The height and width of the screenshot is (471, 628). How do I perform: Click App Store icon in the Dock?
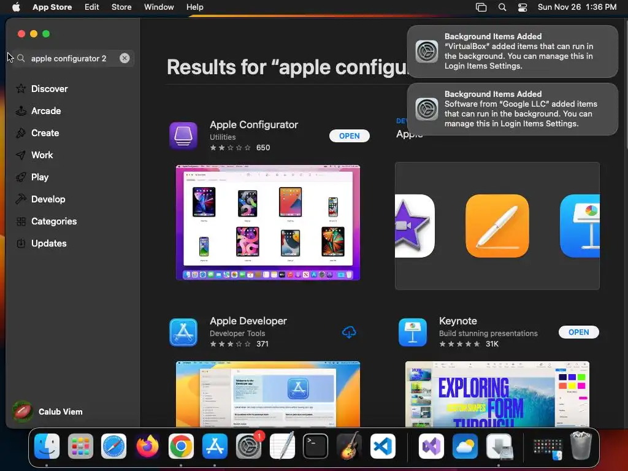pyautogui.click(x=215, y=446)
